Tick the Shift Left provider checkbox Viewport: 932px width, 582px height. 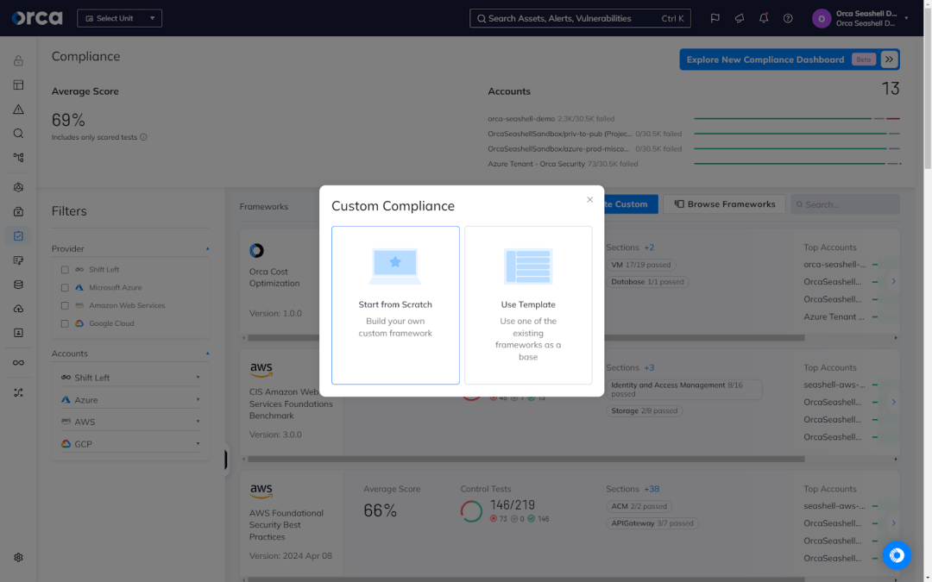[x=65, y=270]
